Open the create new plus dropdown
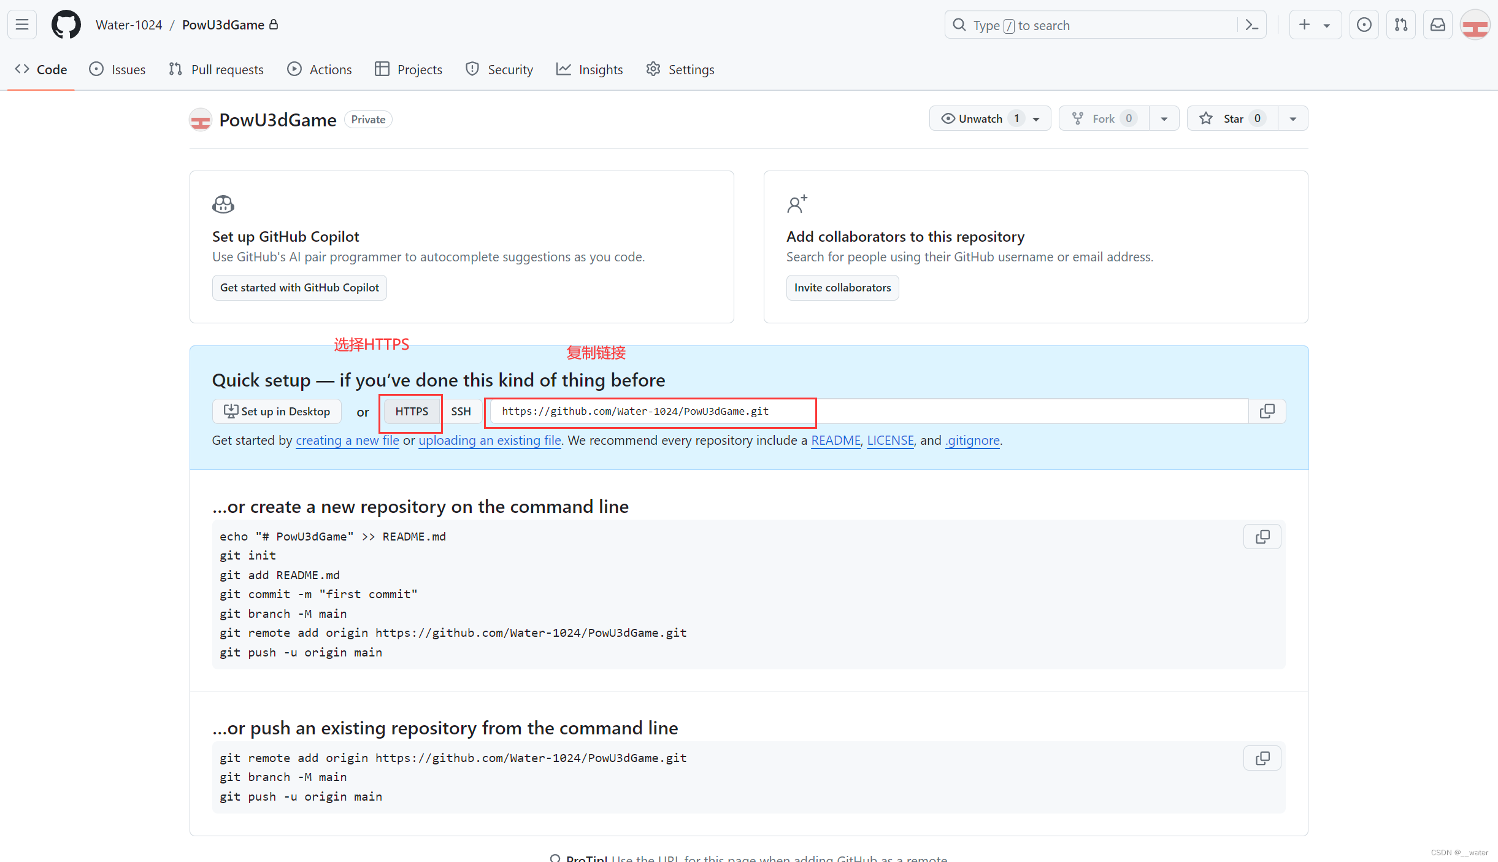Viewport: 1498px width, 862px height. [x=1315, y=25]
